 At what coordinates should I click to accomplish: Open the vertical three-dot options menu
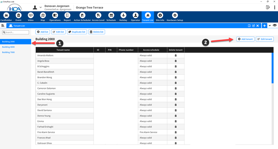pos(274,7)
